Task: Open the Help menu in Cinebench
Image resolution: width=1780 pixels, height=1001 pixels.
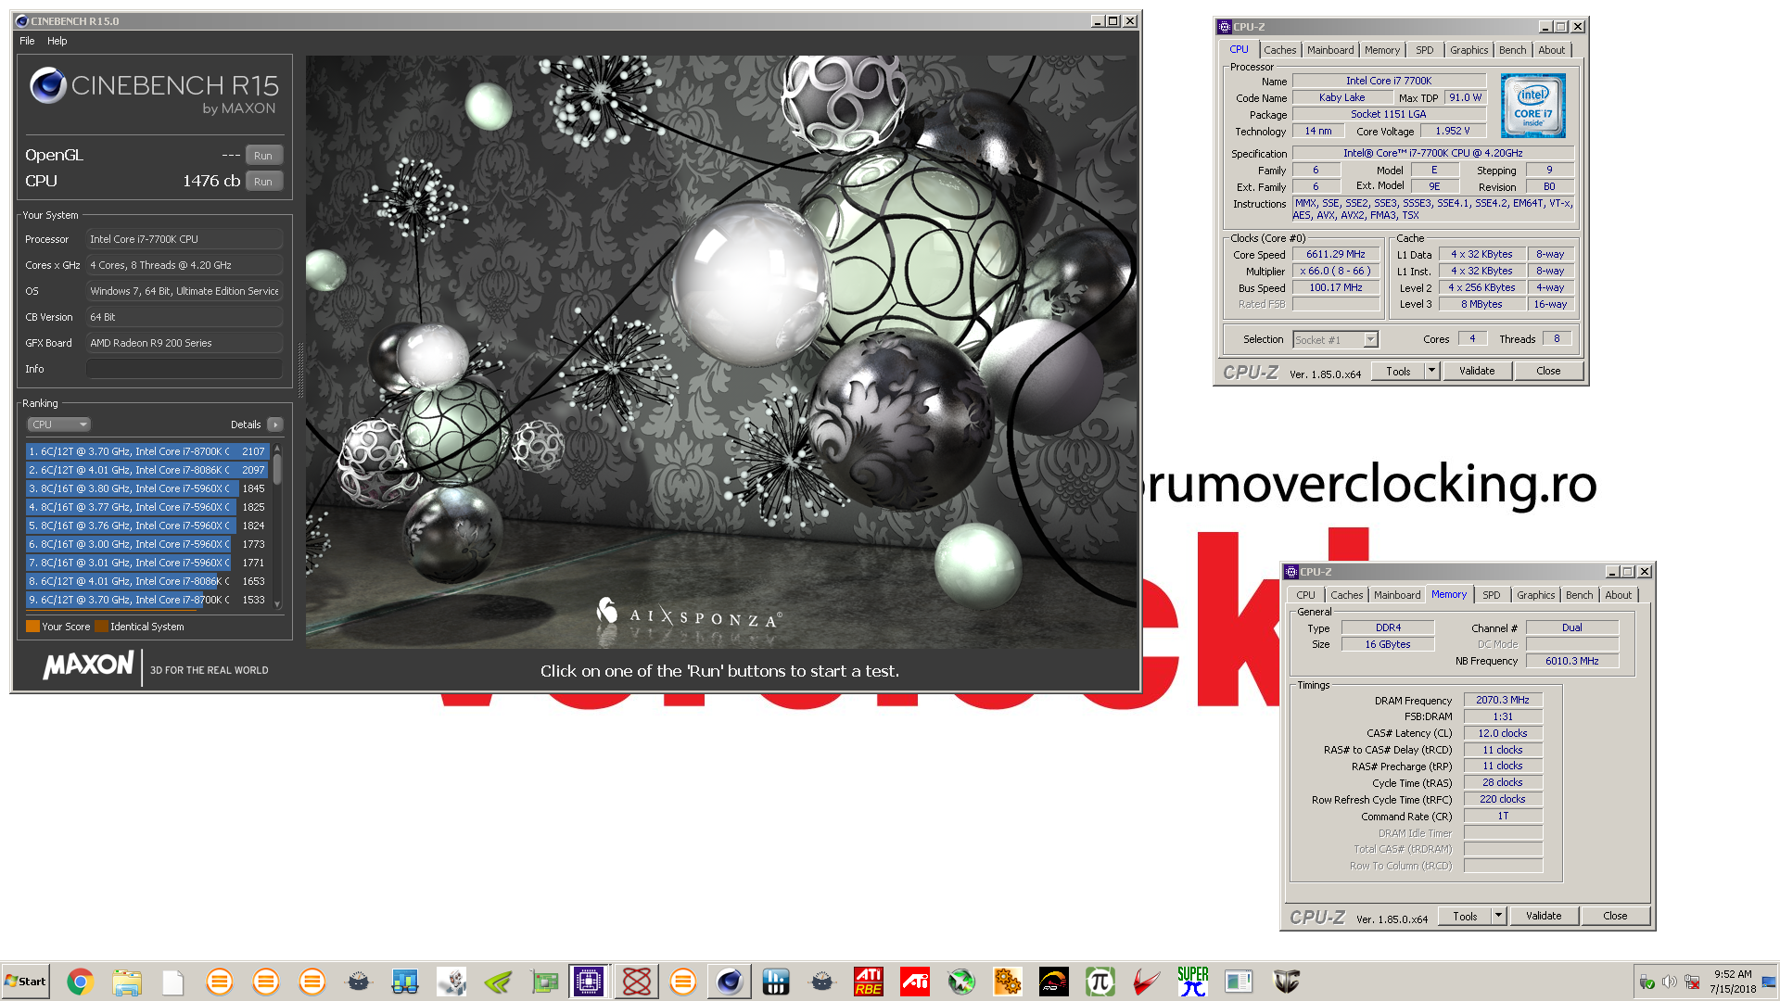Action: click(x=57, y=41)
